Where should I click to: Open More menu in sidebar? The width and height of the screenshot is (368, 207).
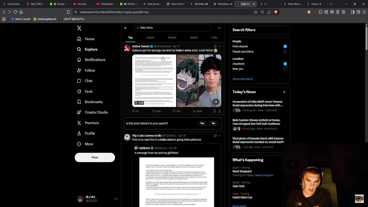coord(85,144)
